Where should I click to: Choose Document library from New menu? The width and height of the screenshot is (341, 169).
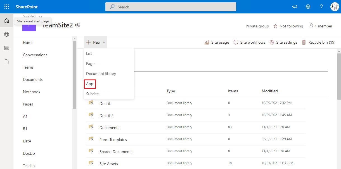pos(109,74)
